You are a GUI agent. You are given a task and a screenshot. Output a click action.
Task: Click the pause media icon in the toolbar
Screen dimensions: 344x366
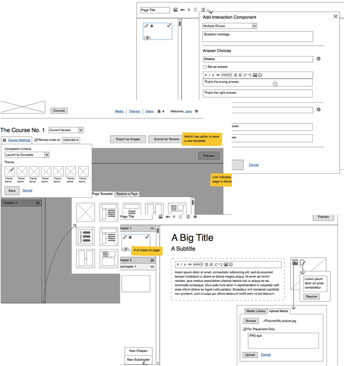pos(189,10)
